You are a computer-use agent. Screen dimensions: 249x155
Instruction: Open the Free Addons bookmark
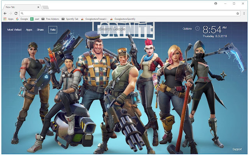[x=50, y=19]
